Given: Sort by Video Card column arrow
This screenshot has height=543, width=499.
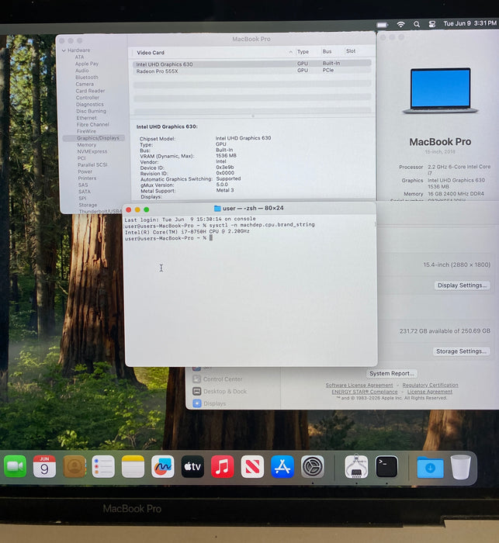Looking at the screenshot, I should 290,52.
